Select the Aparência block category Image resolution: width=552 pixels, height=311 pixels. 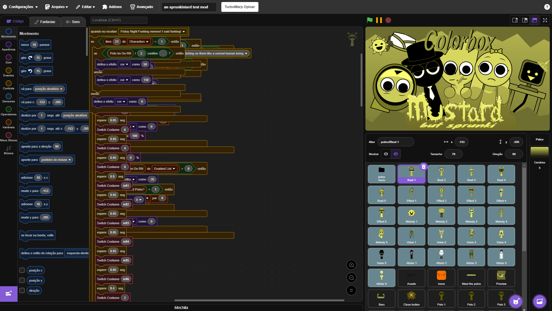click(x=9, y=46)
